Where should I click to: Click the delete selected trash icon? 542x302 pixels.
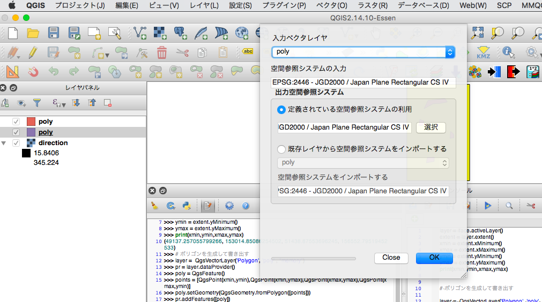(162, 52)
